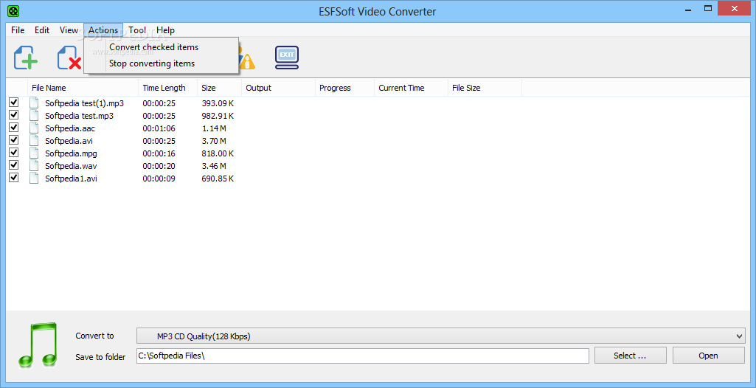Click the 00:00:20 time length cell
756x388 pixels.
click(159, 166)
